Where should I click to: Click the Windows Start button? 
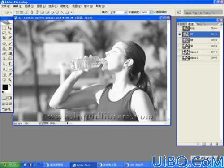point(10,165)
